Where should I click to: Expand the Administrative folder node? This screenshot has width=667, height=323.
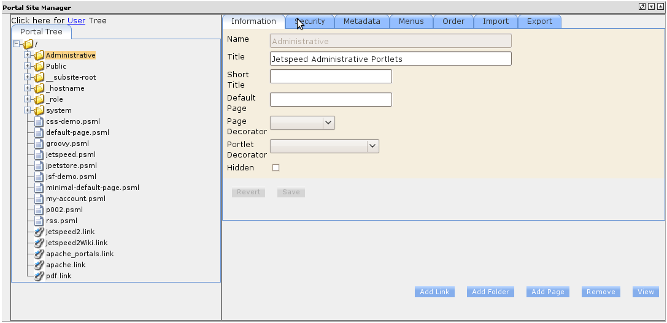(x=27, y=55)
